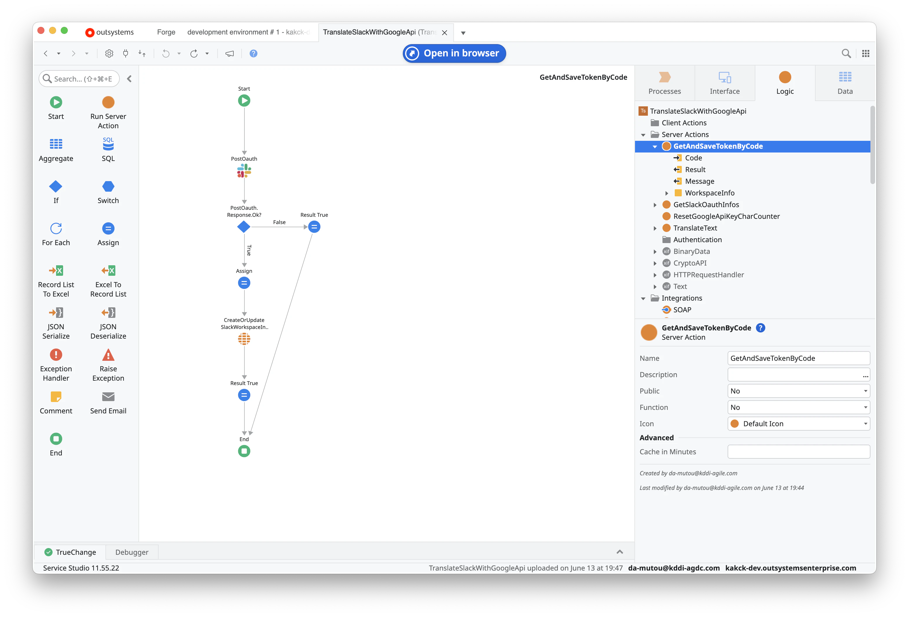The image size is (909, 617).
Task: Pick the JSON Serialize tool
Action: point(56,323)
